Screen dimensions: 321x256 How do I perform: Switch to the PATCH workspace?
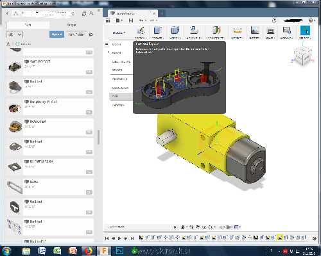point(116,52)
